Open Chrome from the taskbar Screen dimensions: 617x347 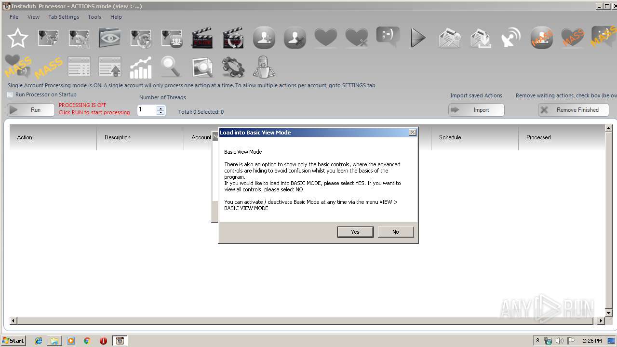87,341
